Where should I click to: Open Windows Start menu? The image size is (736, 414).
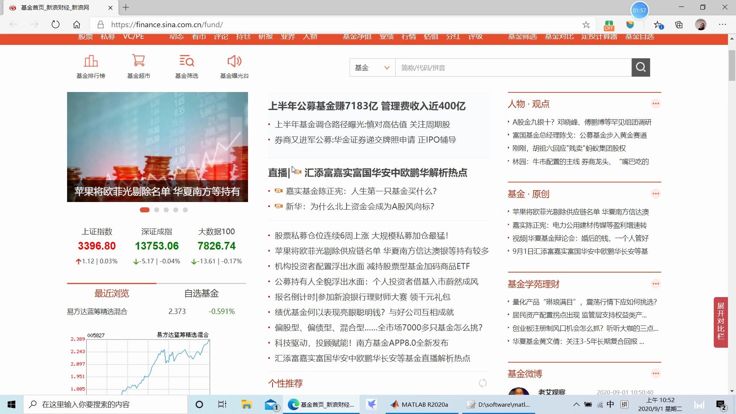point(11,404)
